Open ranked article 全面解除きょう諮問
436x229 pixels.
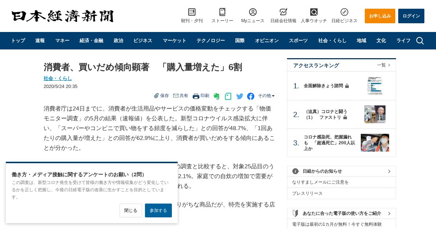click(x=323, y=86)
